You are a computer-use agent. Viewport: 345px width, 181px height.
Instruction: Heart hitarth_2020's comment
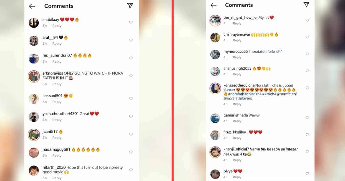pos(131,170)
